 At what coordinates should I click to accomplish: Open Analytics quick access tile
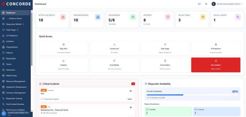pyautogui.click(x=64, y=65)
